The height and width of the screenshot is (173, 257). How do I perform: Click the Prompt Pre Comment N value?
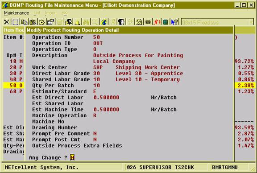click(x=95, y=134)
